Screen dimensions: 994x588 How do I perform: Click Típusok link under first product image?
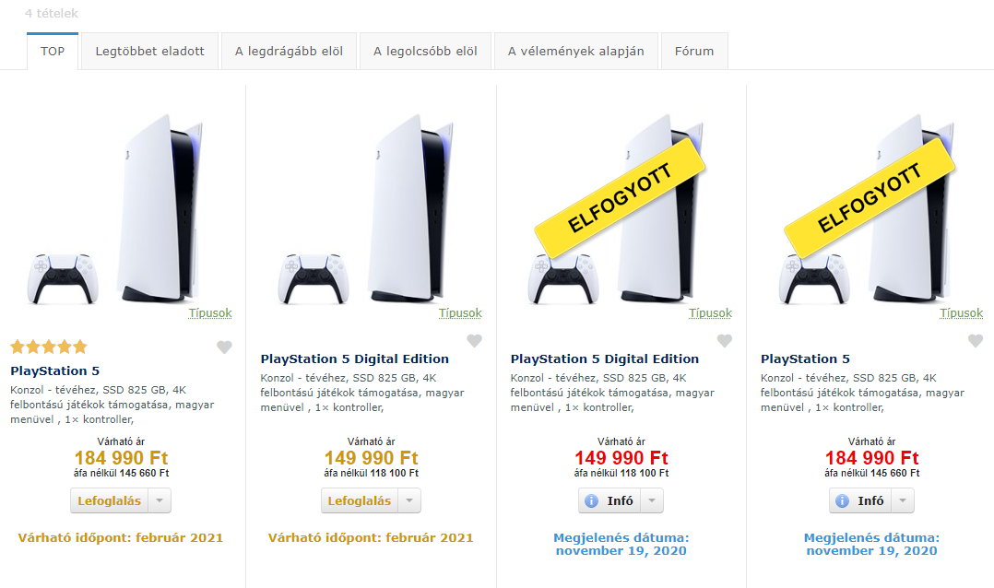click(210, 313)
